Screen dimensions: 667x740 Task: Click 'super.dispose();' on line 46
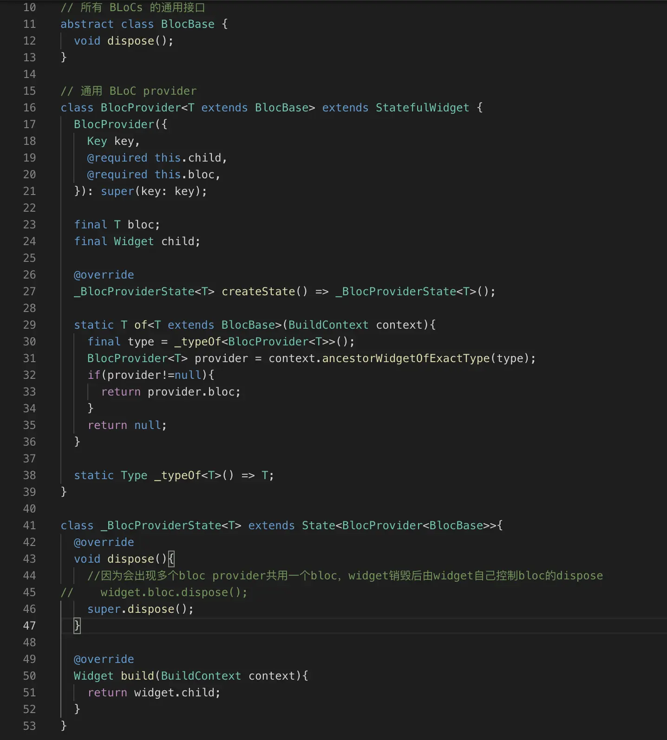click(x=140, y=609)
